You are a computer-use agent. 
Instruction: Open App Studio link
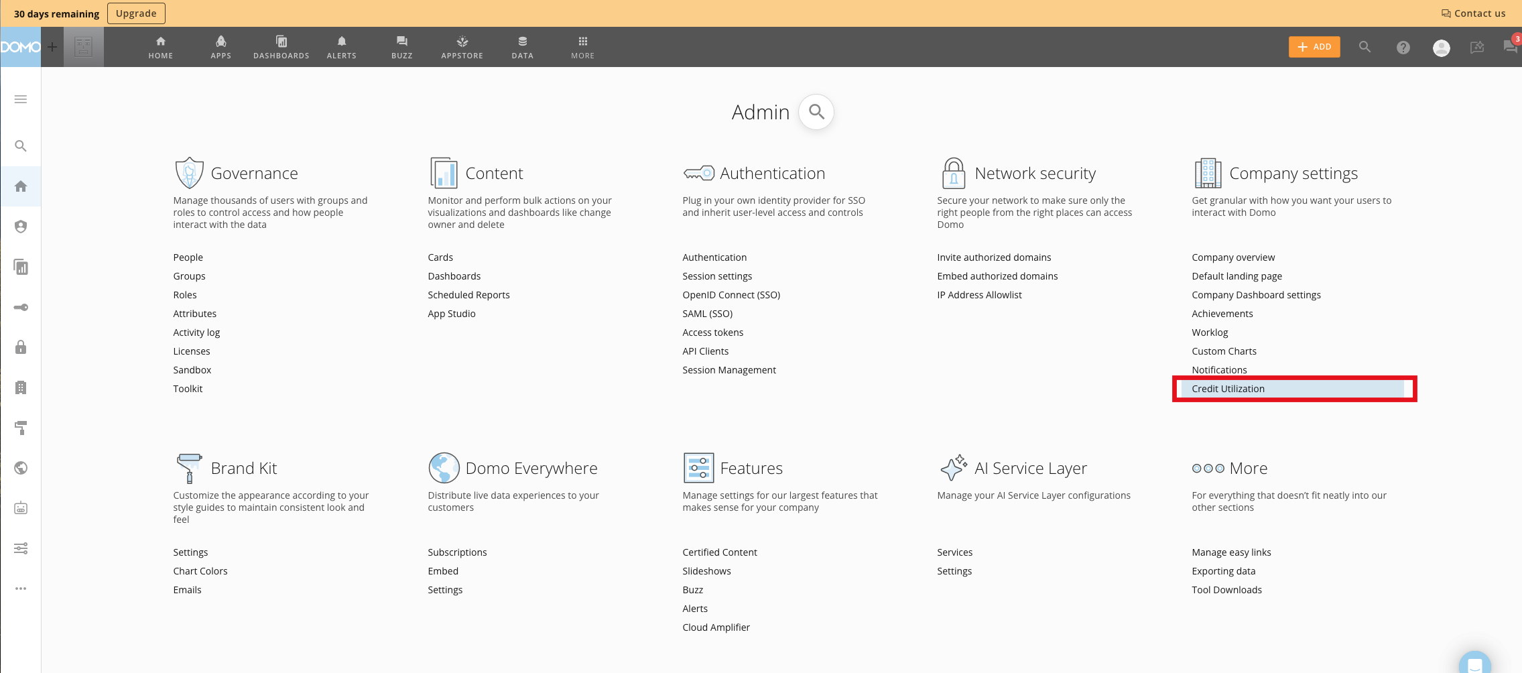[452, 314]
